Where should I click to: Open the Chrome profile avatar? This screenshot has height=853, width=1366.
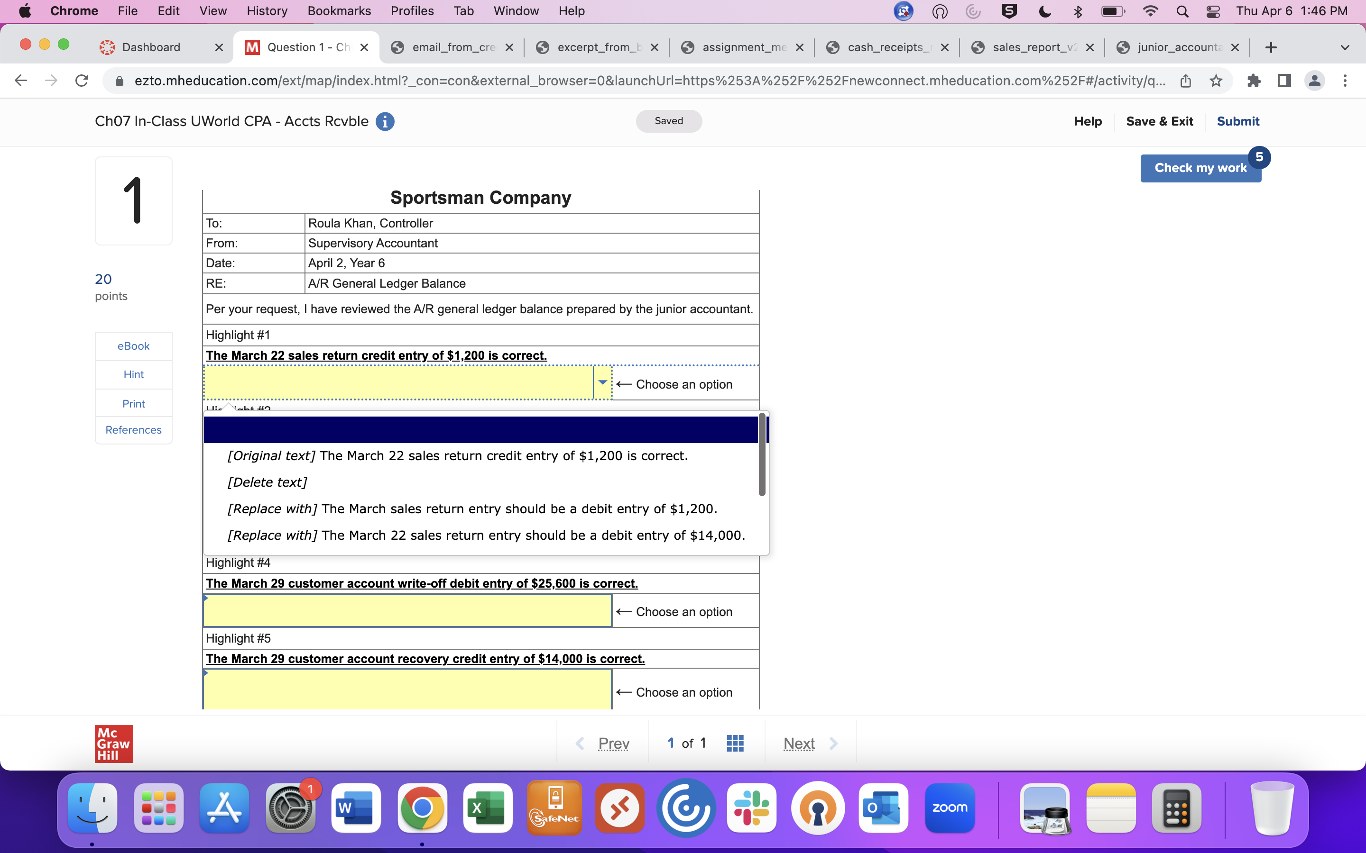(x=1315, y=81)
